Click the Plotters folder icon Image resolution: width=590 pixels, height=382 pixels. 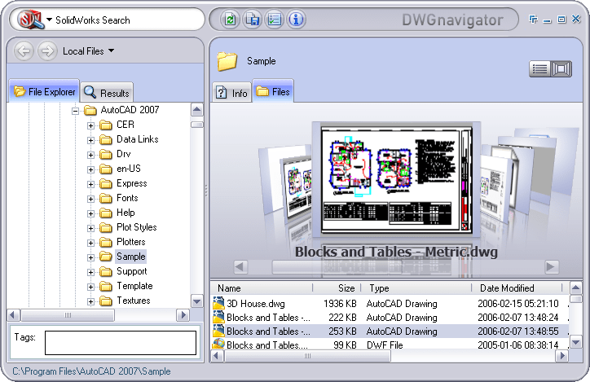click(106, 242)
